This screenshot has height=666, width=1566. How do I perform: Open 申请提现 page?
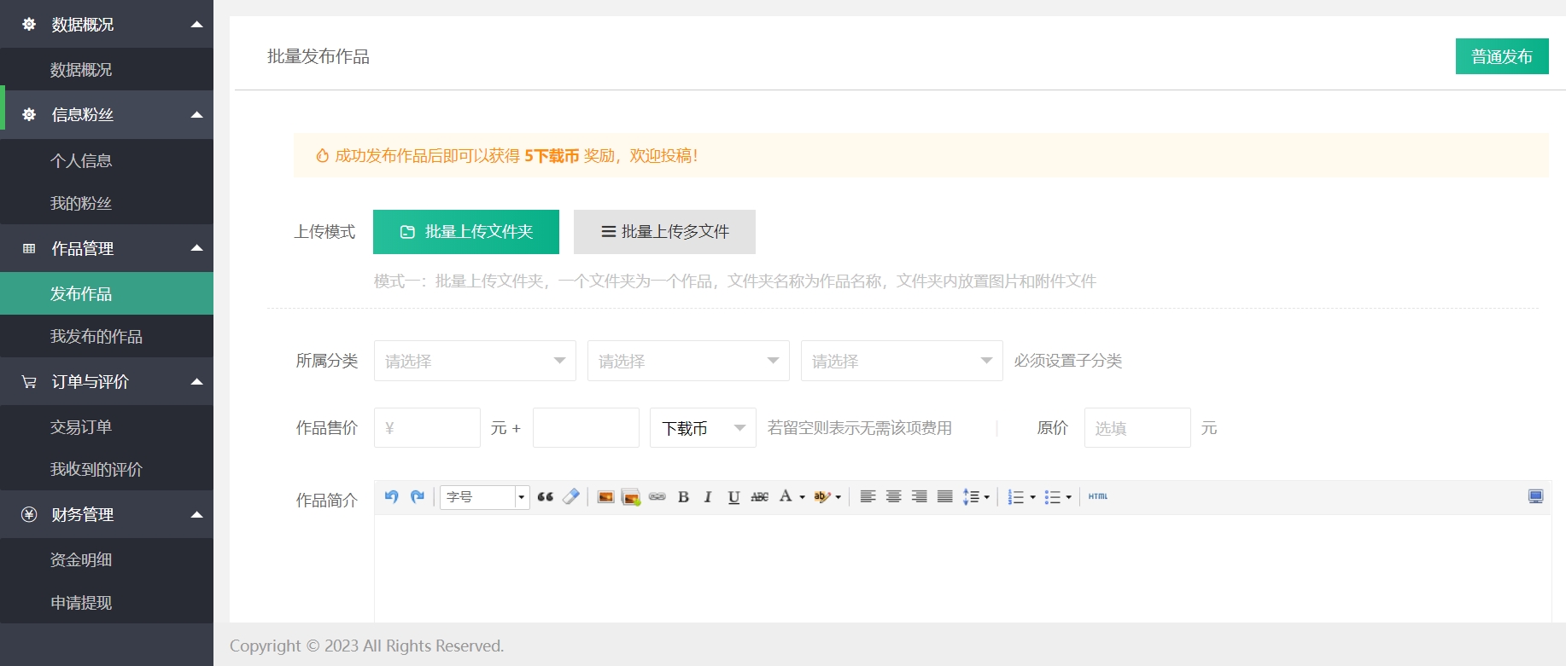tap(107, 602)
